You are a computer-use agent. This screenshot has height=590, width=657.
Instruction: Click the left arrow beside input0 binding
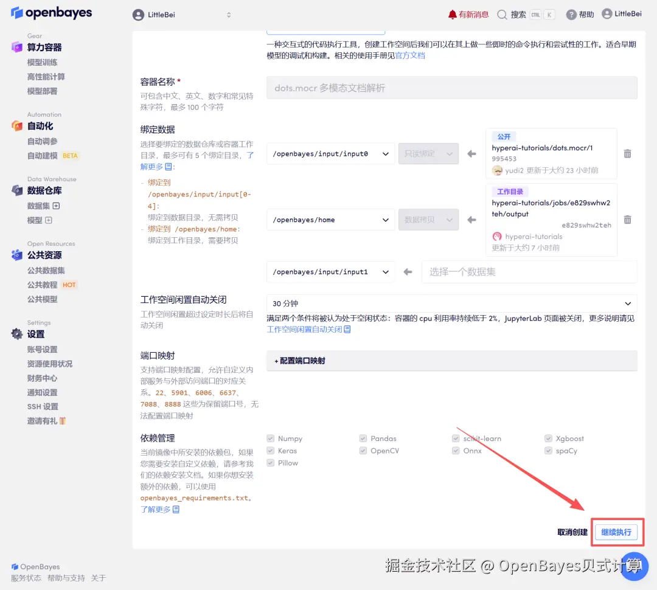click(x=472, y=154)
